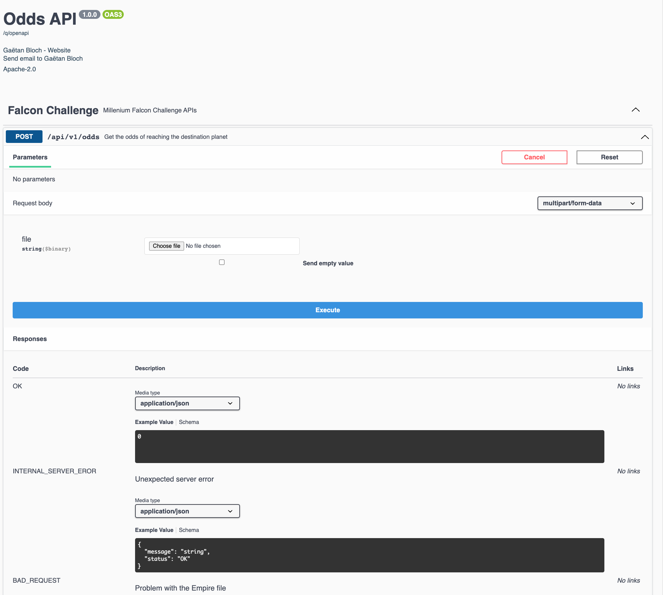663x595 pixels.
Task: Switch to Schema tab for OK response
Action: [x=189, y=422]
